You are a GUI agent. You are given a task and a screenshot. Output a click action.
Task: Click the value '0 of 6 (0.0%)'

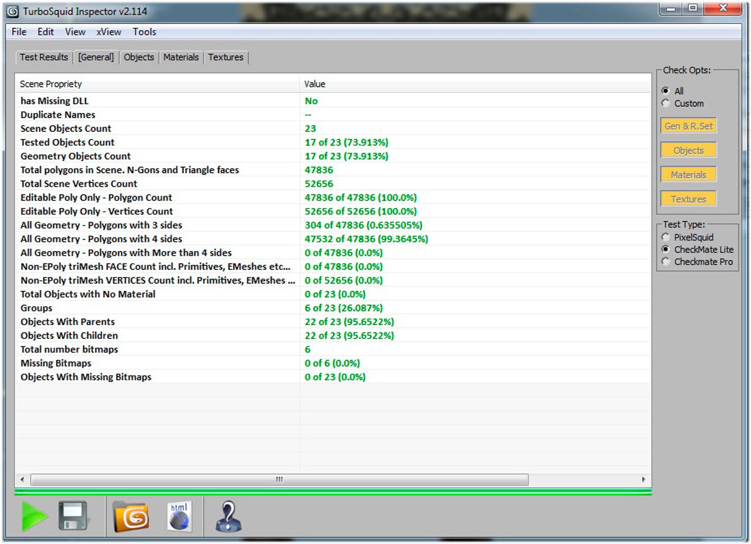coord(332,363)
